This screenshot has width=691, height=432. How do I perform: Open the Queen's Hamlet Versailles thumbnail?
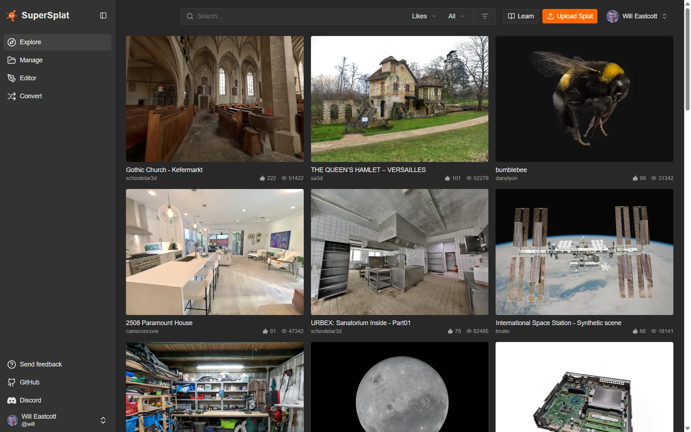[x=399, y=99]
